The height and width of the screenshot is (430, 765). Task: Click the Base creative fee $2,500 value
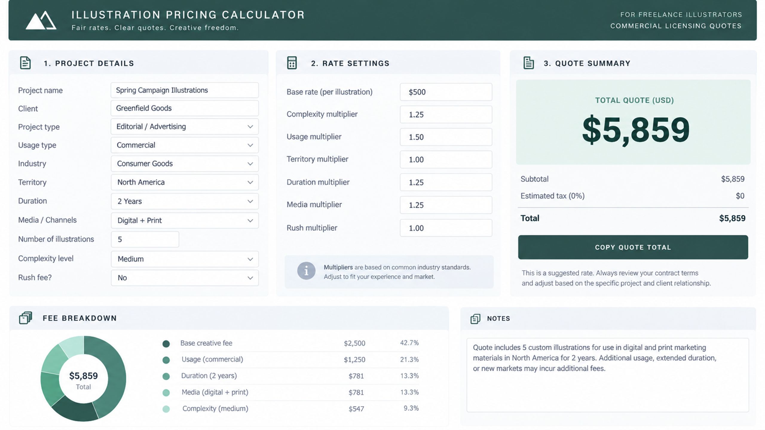pos(354,343)
